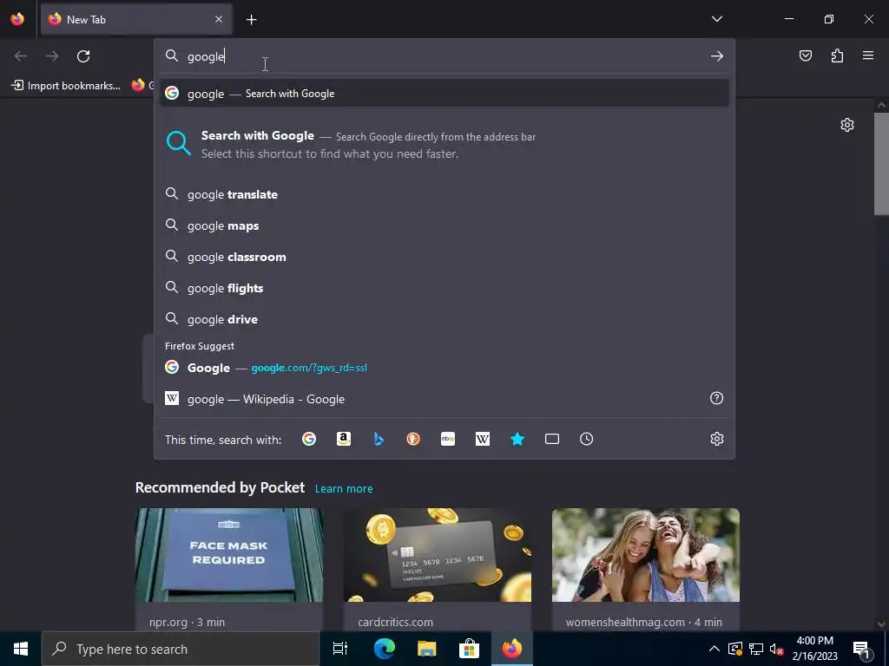889x666 pixels.
Task: Personalize new tab gear icon
Action: pyautogui.click(x=847, y=125)
